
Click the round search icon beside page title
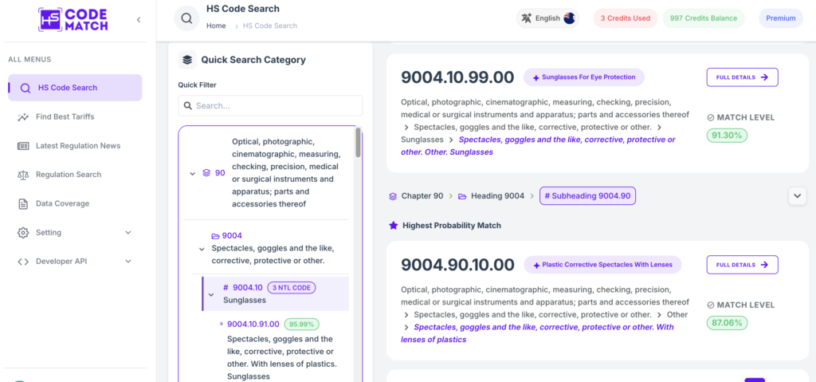click(x=186, y=19)
